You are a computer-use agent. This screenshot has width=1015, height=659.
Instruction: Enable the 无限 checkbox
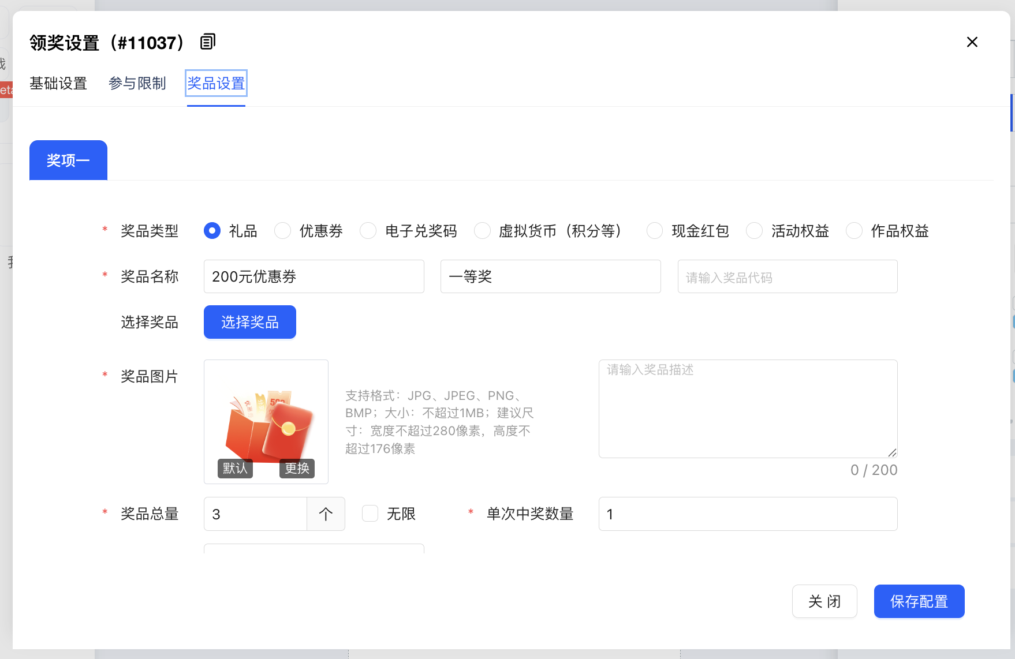point(370,514)
